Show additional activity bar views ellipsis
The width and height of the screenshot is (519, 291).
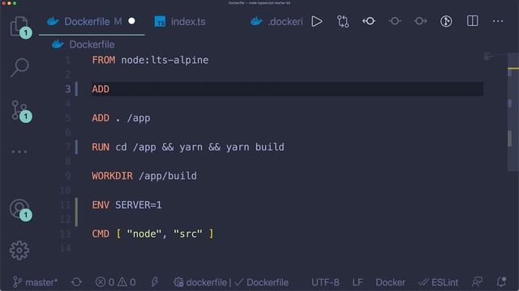pos(19,152)
